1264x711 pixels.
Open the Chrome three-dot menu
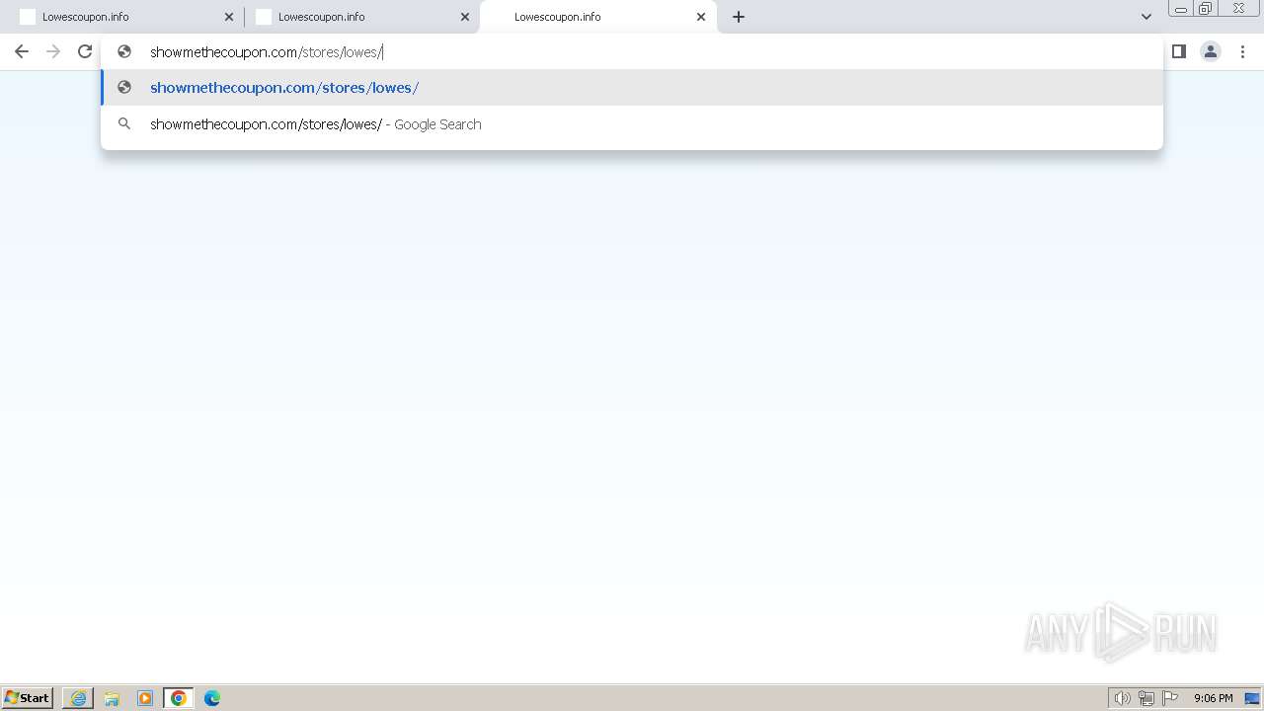tap(1243, 51)
